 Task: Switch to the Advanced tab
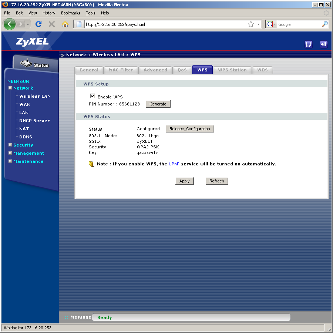pos(155,70)
